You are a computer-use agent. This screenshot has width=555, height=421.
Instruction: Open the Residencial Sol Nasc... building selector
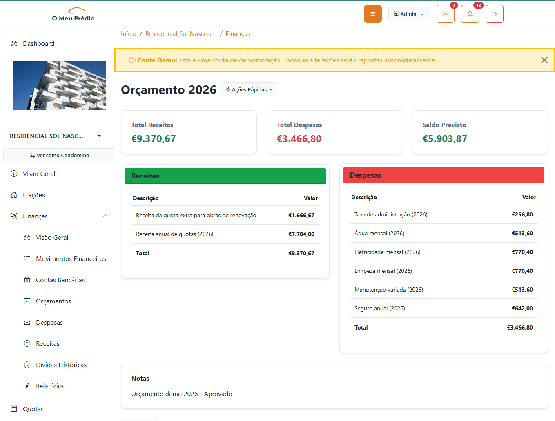[55, 136]
